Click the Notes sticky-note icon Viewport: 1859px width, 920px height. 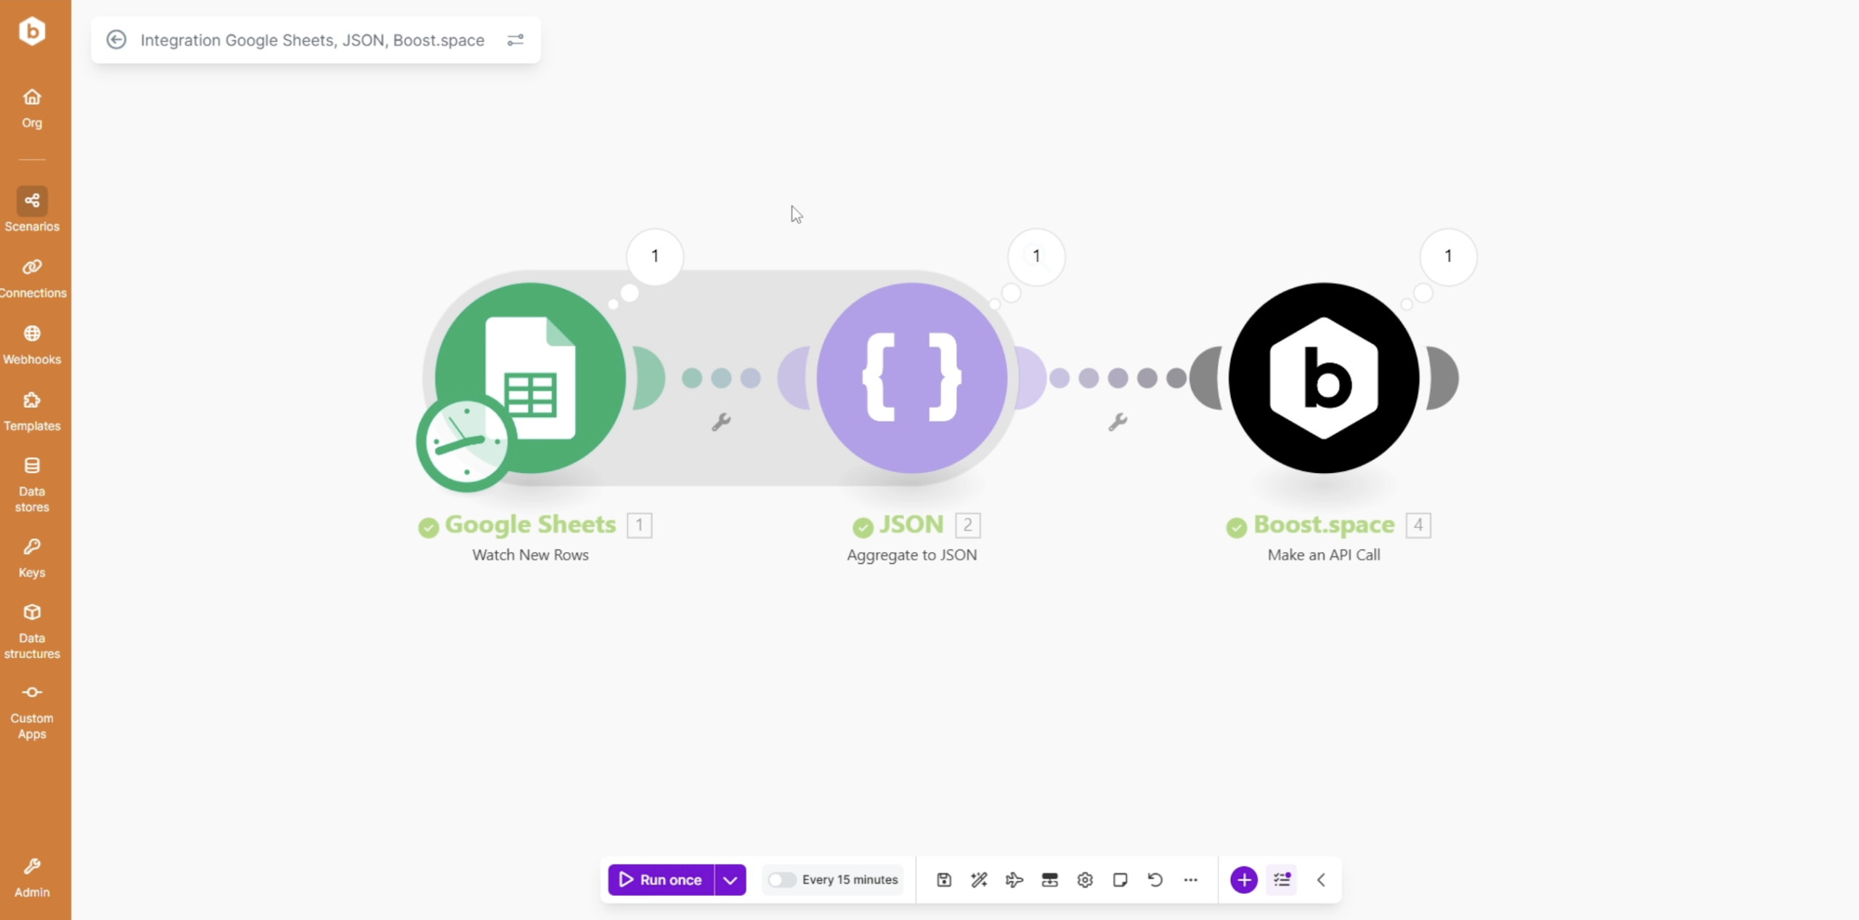click(x=1120, y=880)
